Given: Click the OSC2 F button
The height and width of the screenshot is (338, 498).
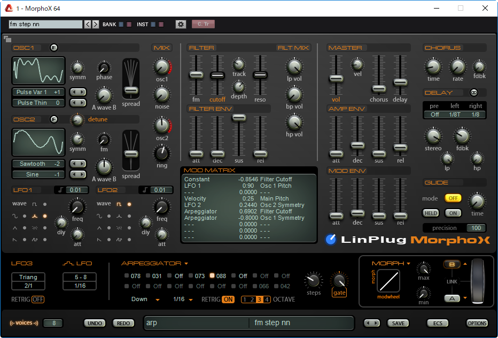Looking at the screenshot, I should click(x=54, y=119).
